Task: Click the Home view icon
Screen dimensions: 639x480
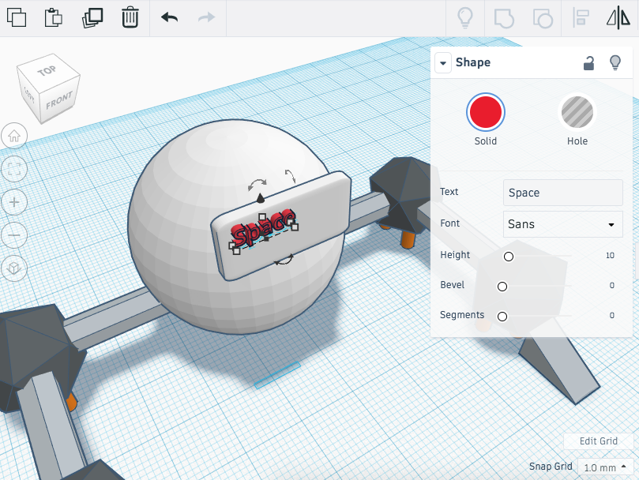Action: (14, 135)
